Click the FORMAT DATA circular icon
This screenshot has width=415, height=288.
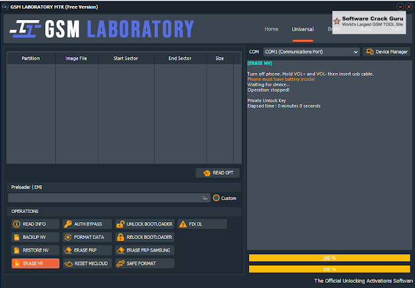(68, 237)
